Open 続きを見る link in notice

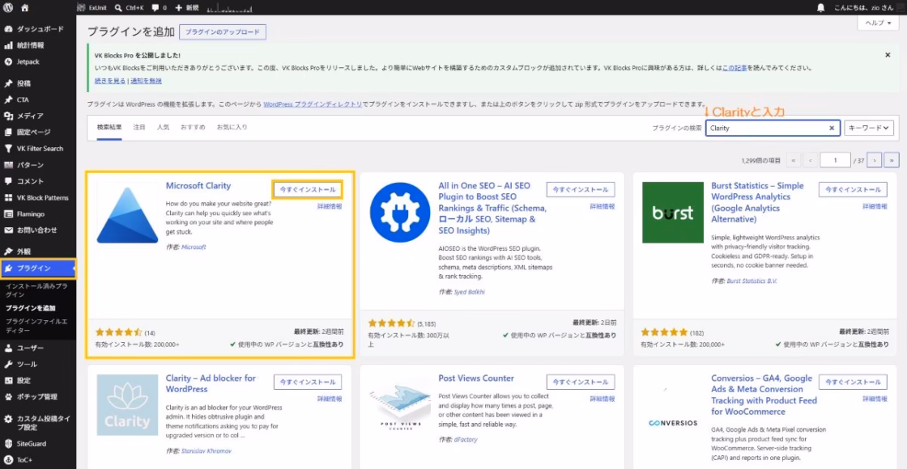(110, 81)
